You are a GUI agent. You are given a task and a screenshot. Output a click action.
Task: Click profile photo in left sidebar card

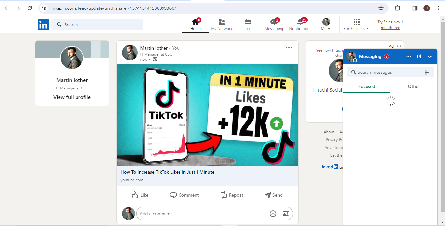click(72, 57)
